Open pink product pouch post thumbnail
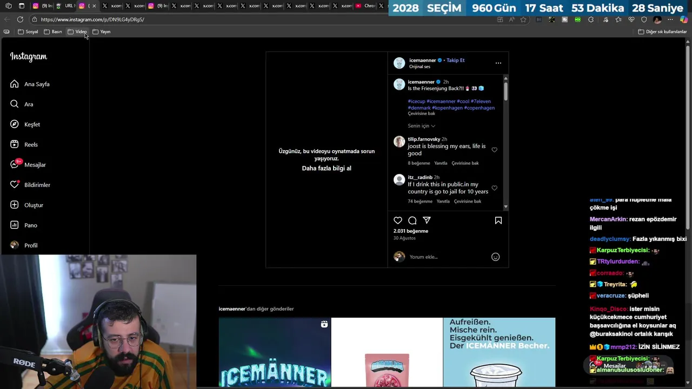 387,352
